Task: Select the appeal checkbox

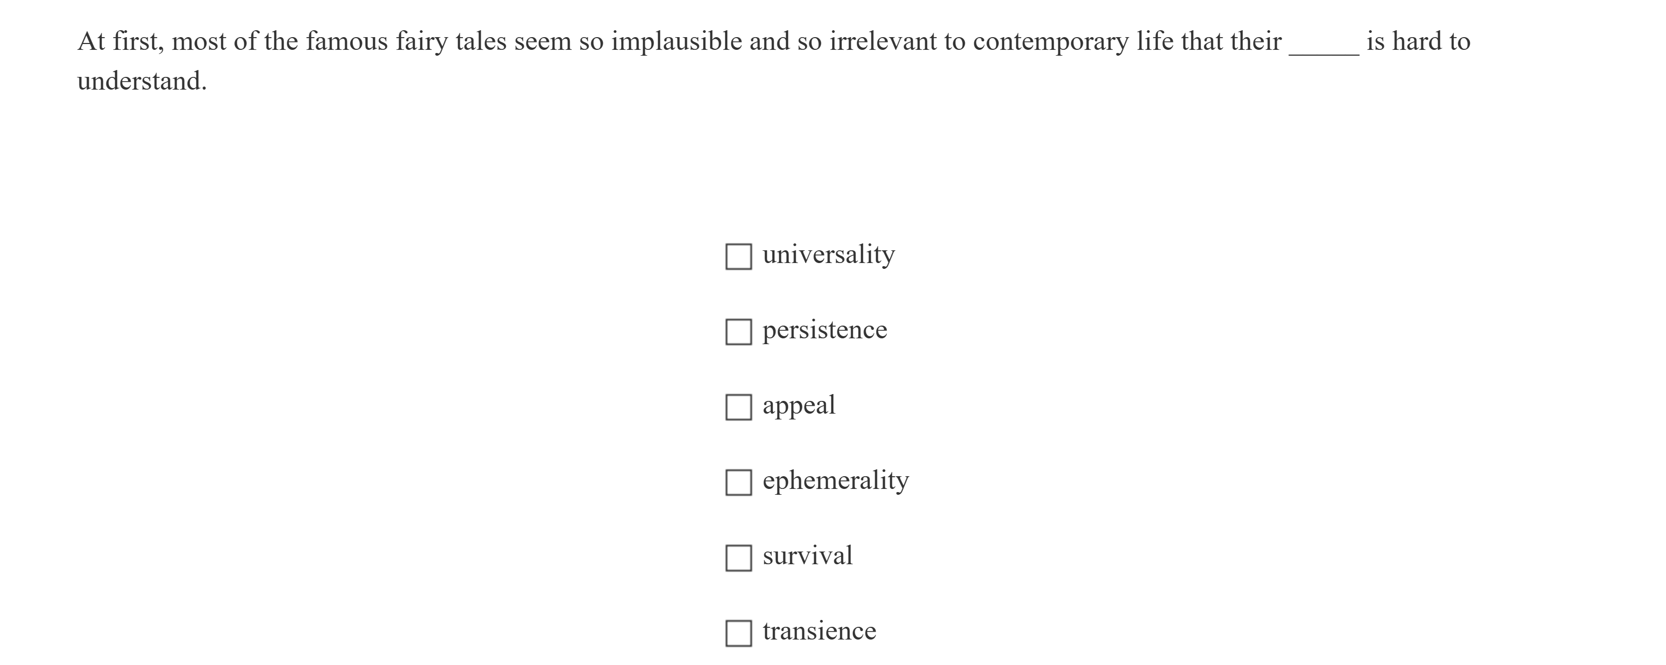Action: pyautogui.click(x=738, y=408)
